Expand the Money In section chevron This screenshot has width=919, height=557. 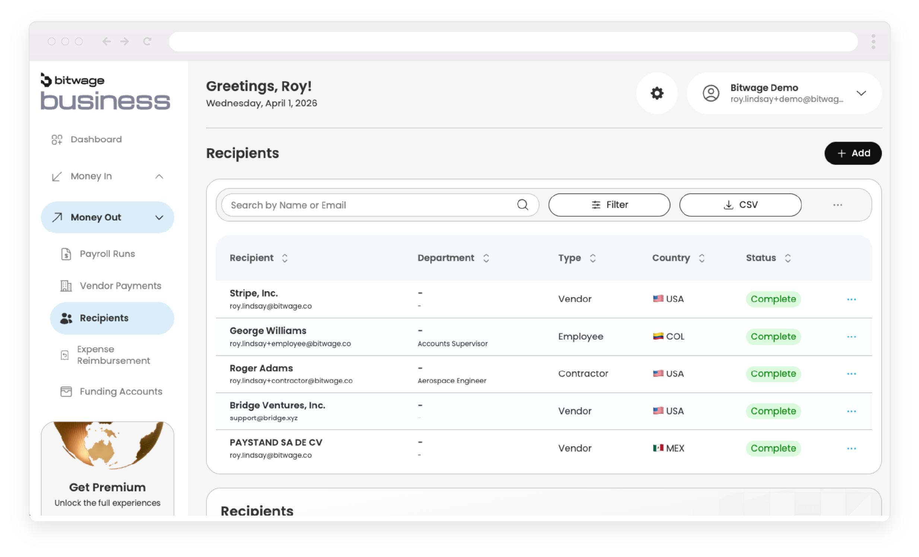(x=159, y=176)
